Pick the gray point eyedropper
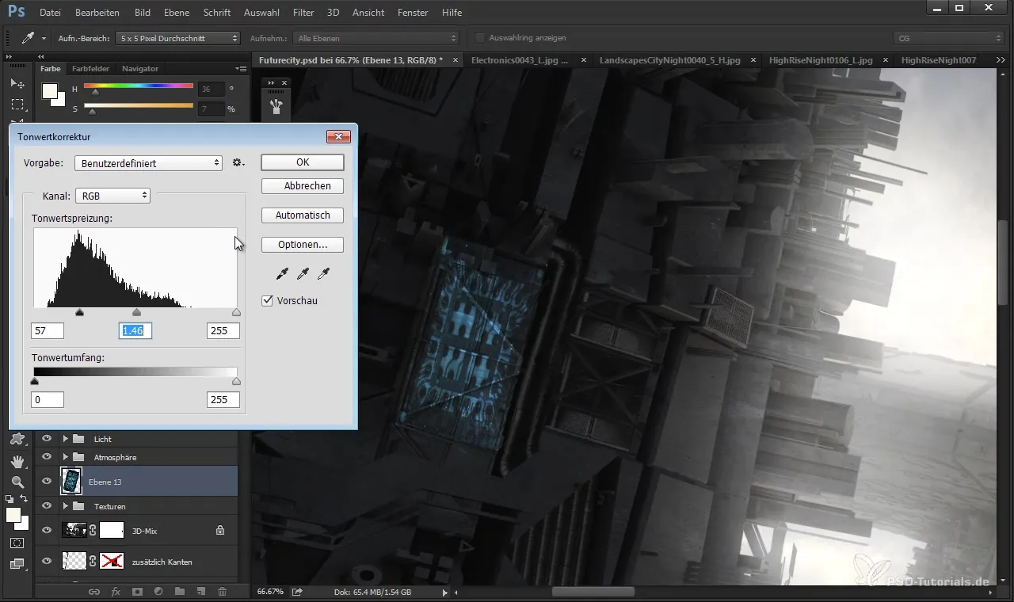The height and width of the screenshot is (602, 1014). click(303, 274)
